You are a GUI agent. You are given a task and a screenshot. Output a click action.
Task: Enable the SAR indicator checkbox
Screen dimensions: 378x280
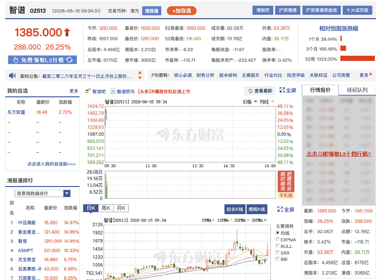tap(278, 252)
